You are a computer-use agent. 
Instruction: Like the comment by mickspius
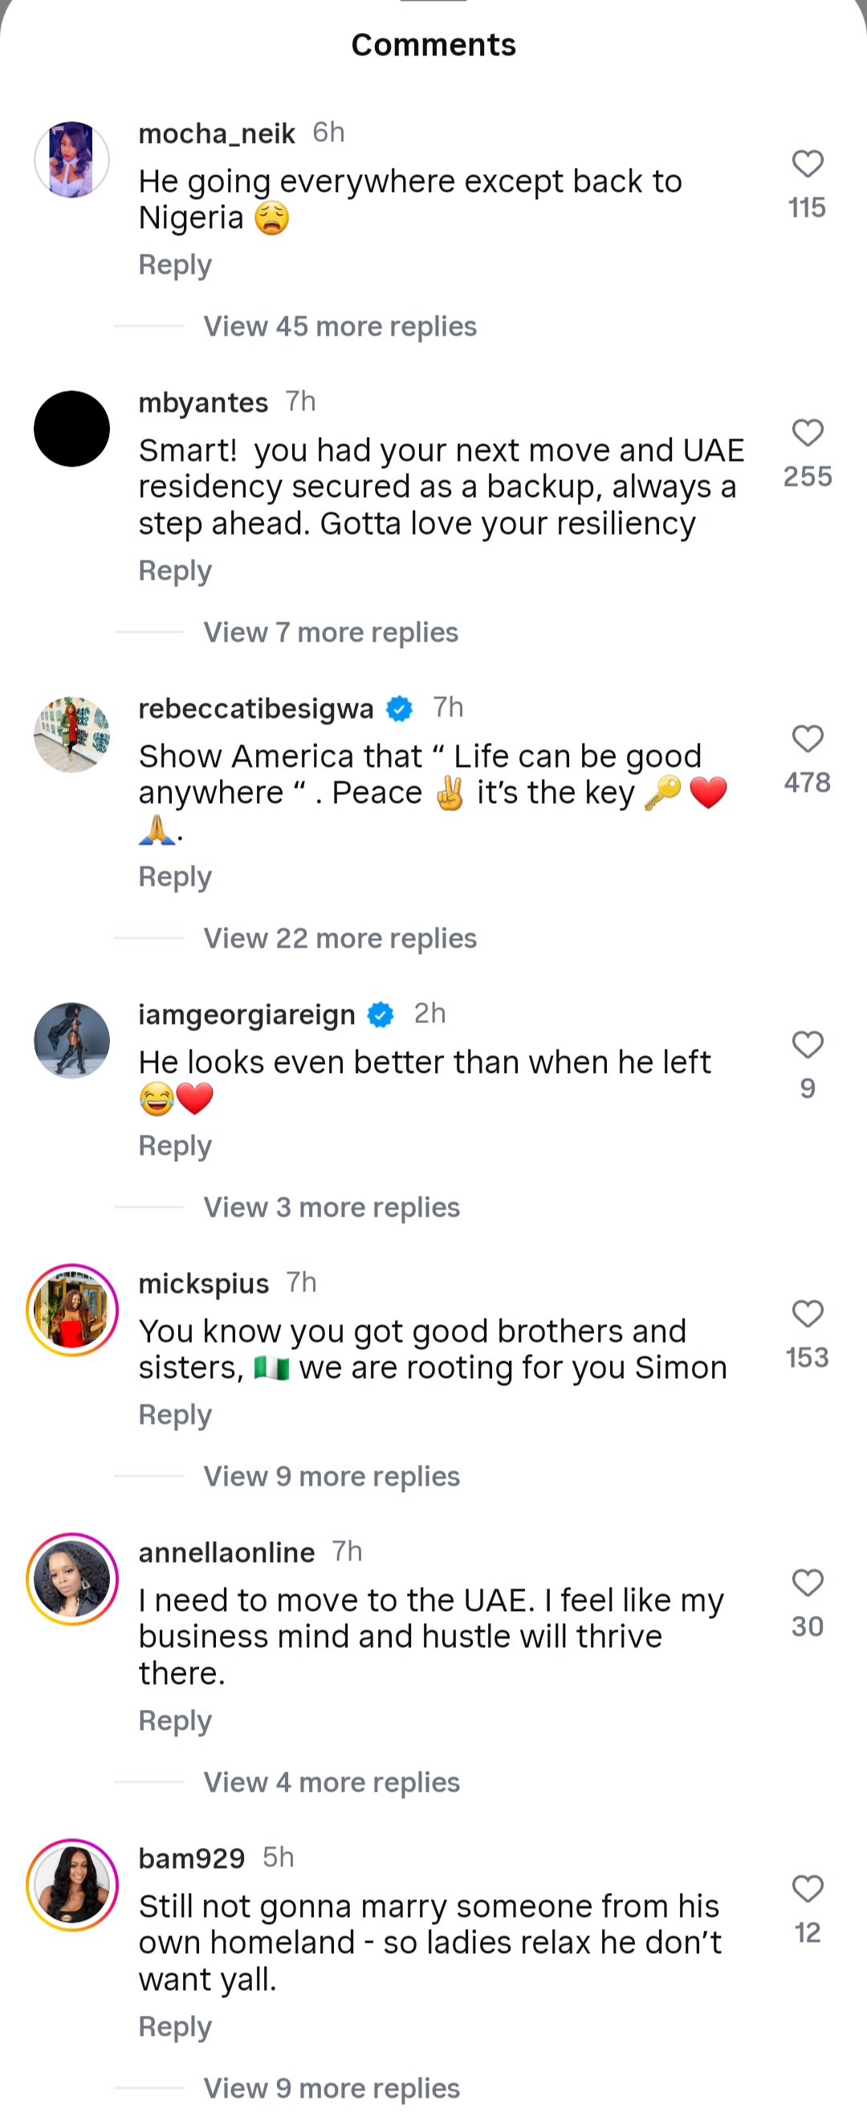[807, 1314]
